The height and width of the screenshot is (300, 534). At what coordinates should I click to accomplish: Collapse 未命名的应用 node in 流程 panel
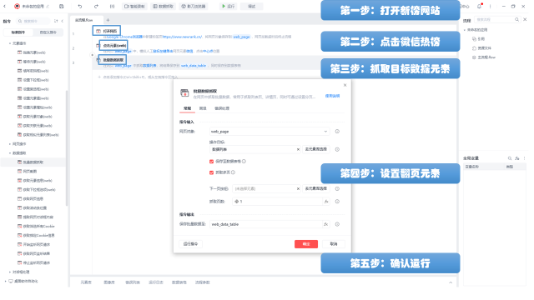pos(465,30)
